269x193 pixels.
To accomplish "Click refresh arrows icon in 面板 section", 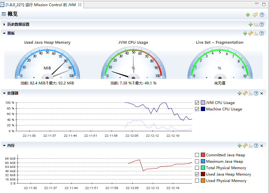I will click(x=250, y=33).
